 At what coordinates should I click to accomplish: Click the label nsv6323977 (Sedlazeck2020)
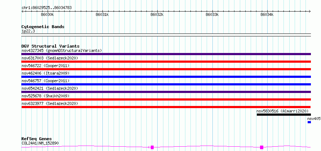50,103
